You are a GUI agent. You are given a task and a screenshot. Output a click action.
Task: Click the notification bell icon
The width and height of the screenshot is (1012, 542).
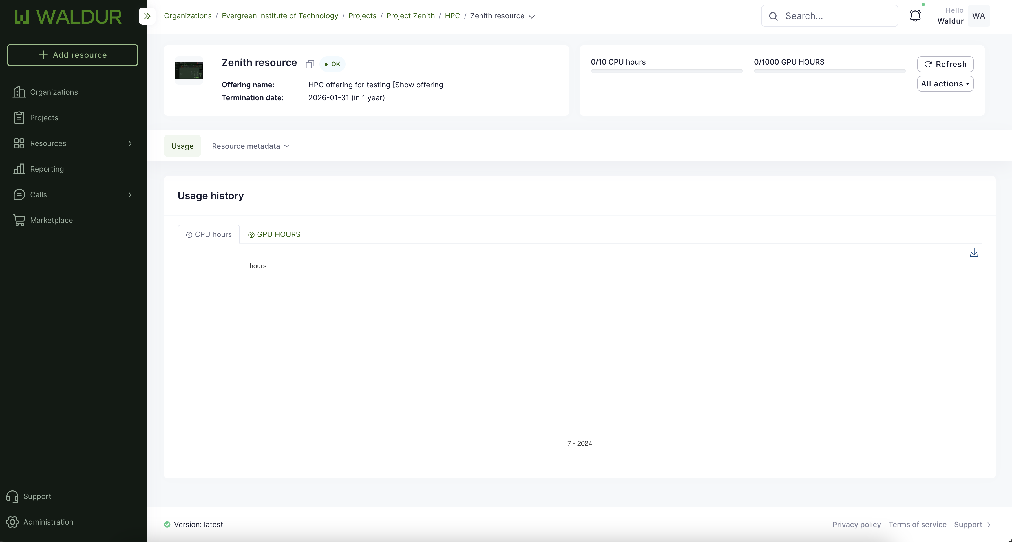(x=915, y=16)
